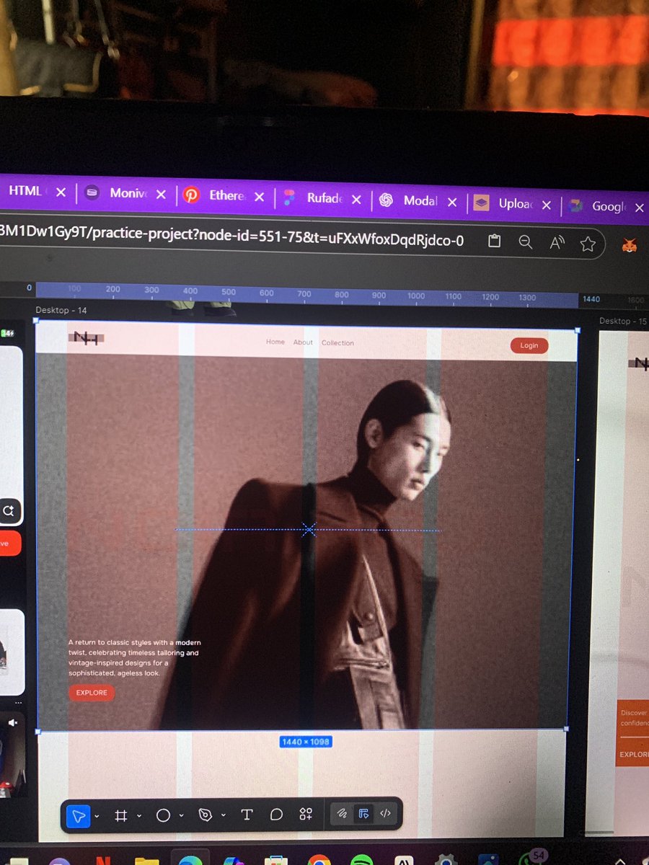Select the Ellipse shape tool
649x865 pixels.
163,815
